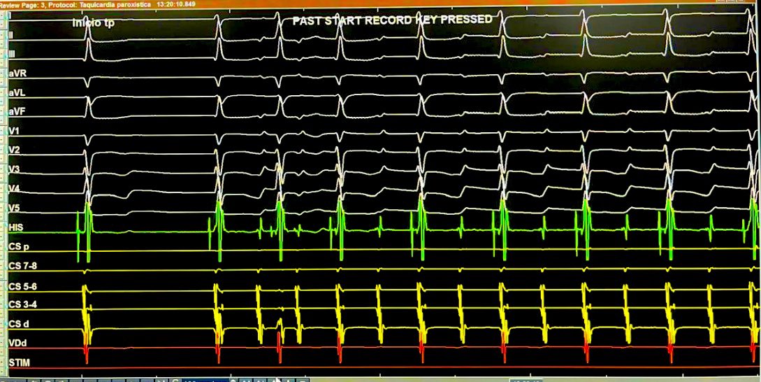
Task: Click the CS 3-4 channel label
Action: click(22, 305)
